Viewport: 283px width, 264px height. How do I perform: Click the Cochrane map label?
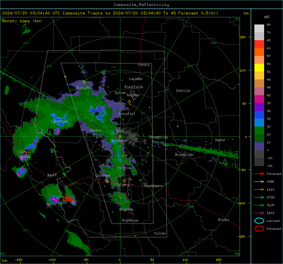[x=103, y=175]
